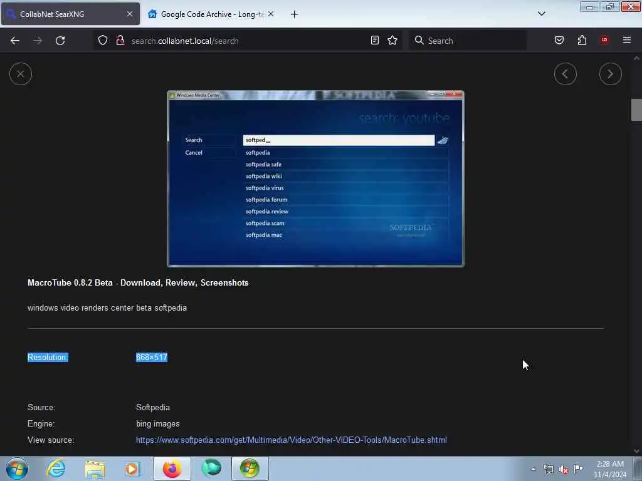Open the uBlock Origin extension icon

[604, 41]
